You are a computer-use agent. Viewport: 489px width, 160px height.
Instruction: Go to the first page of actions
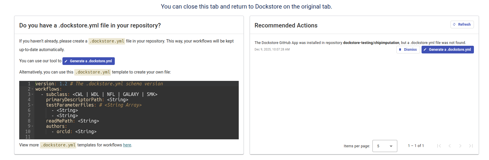439,146
